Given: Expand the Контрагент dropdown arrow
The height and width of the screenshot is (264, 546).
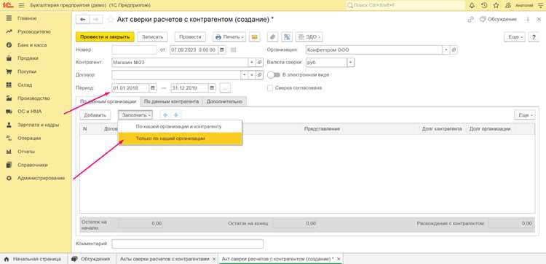Looking at the screenshot, I should (x=252, y=63).
